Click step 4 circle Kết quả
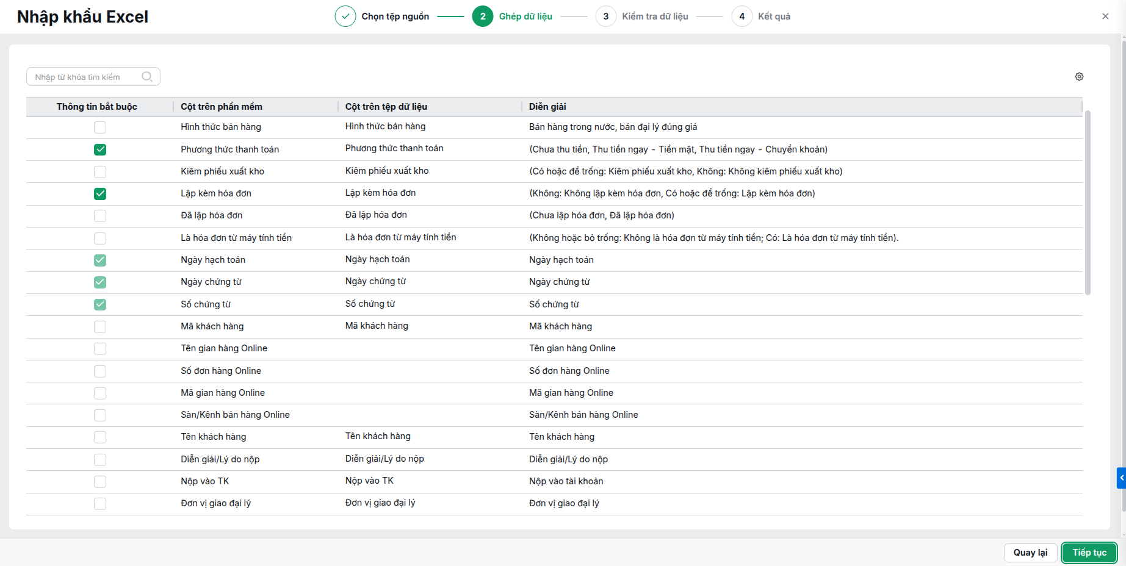The width and height of the screenshot is (1126, 566). pyautogui.click(x=742, y=16)
